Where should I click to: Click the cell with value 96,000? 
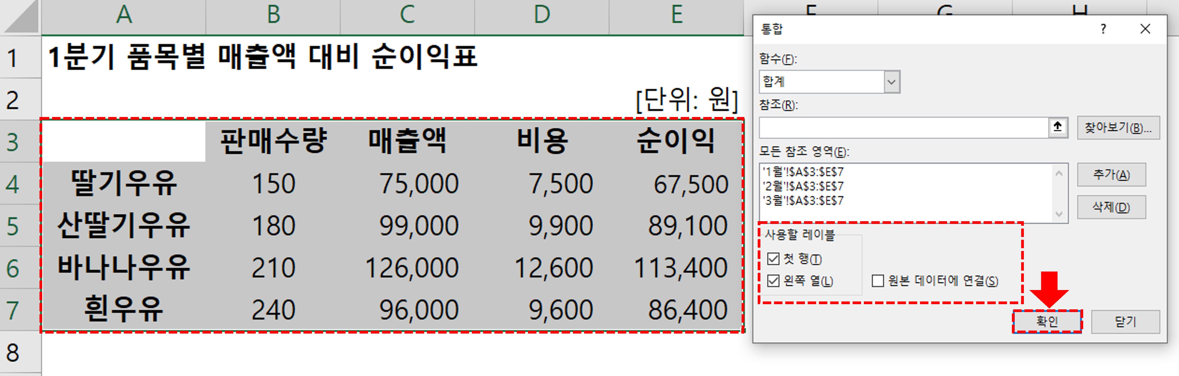point(407,310)
